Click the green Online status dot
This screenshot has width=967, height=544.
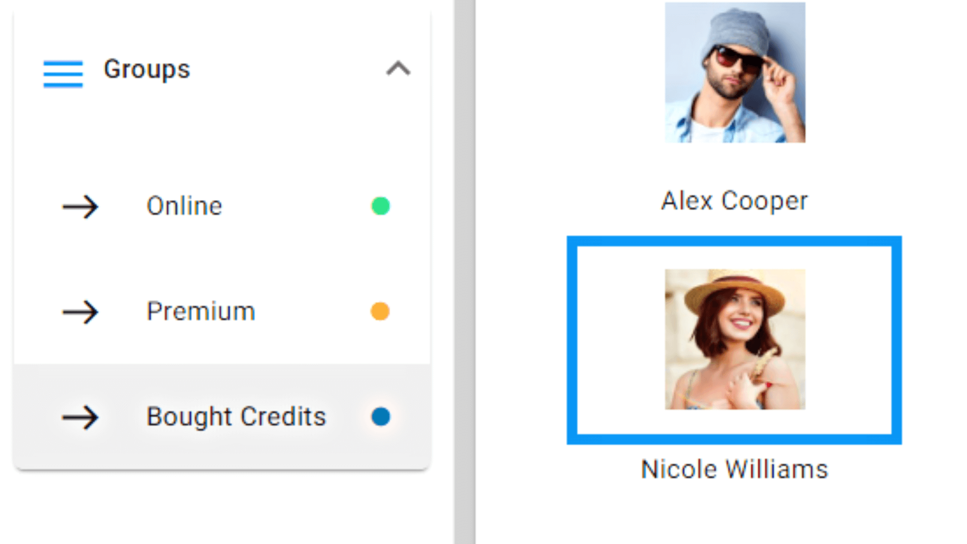(x=380, y=206)
